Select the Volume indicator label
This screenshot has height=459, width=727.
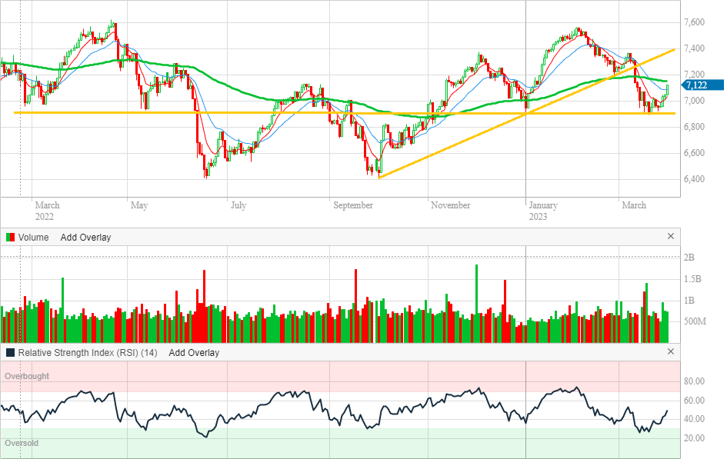tap(33, 238)
